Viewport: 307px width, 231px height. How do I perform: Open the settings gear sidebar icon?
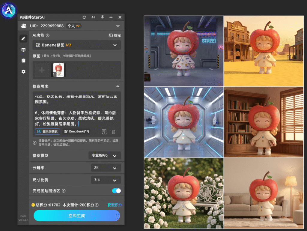pyautogui.click(x=23, y=71)
